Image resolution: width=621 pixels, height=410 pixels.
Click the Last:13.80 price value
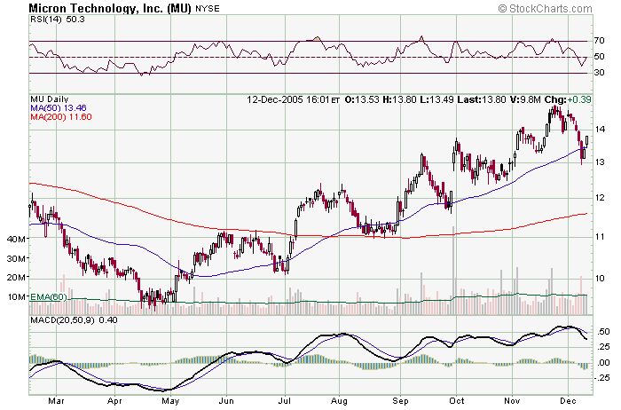point(482,99)
